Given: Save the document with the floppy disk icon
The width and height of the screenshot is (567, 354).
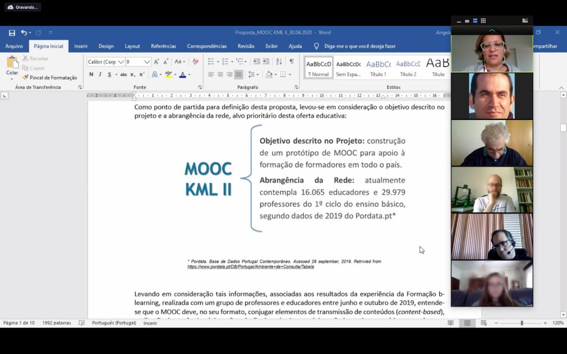Looking at the screenshot, I should tap(12, 33).
